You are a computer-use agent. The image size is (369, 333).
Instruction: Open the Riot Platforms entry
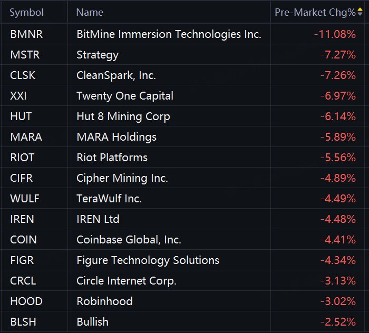[112, 158]
